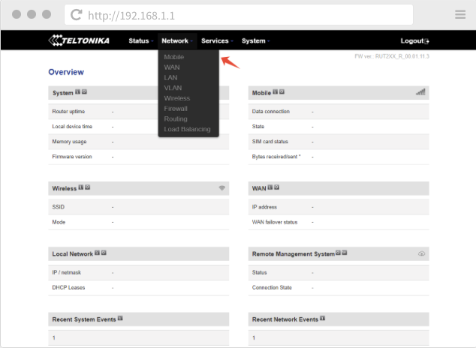Viewport: 476px width, 348px height.
Task: Click the SSID row label
Action: click(x=59, y=207)
